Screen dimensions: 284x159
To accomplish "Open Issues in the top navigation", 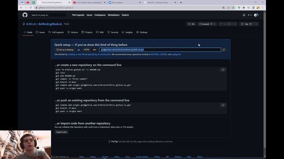I will [x=89, y=15].
